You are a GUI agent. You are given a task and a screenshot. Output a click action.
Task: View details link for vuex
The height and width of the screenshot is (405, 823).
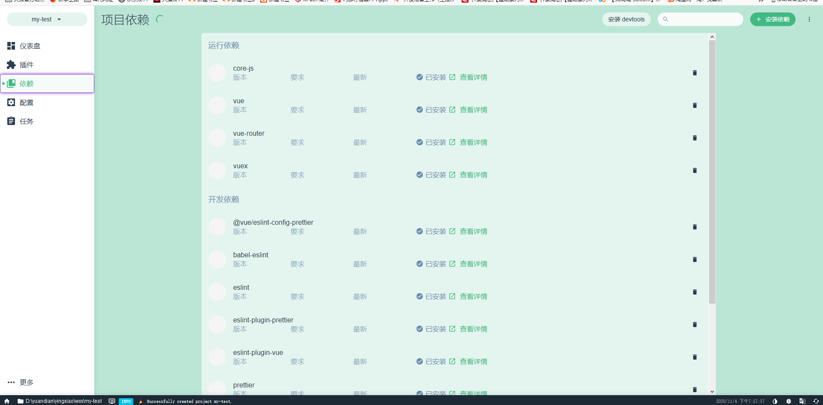coord(473,175)
